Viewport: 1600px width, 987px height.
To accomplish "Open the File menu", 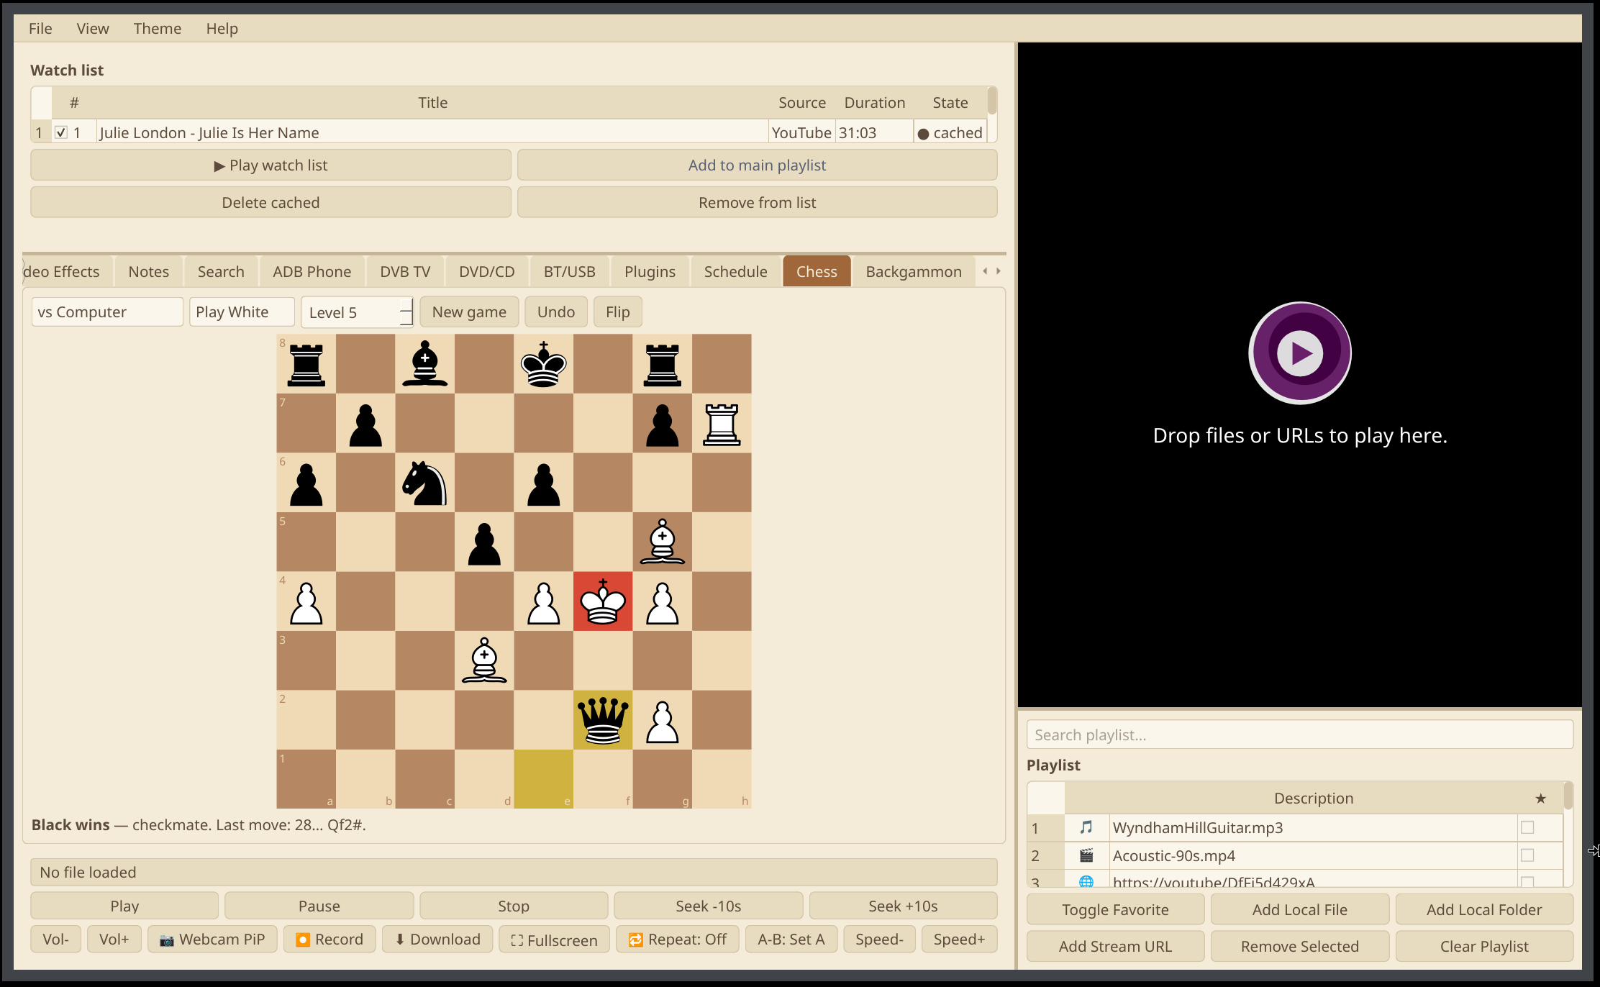I will pyautogui.click(x=40, y=29).
